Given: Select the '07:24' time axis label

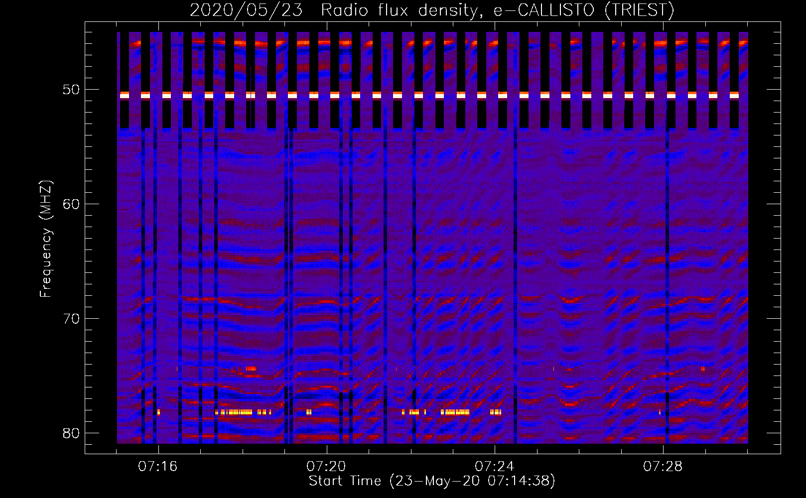Looking at the screenshot, I should [x=495, y=467].
